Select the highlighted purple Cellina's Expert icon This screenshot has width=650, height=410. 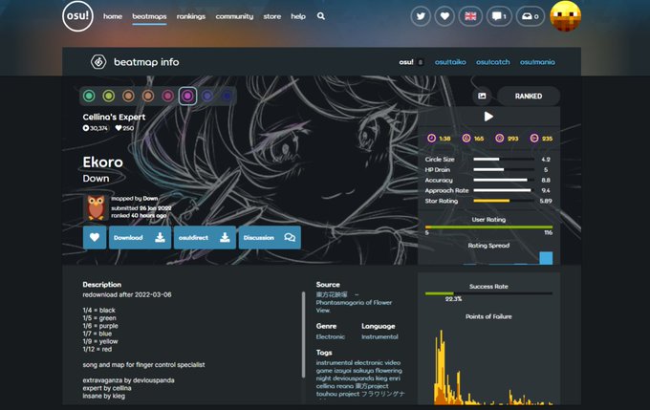[187, 97]
